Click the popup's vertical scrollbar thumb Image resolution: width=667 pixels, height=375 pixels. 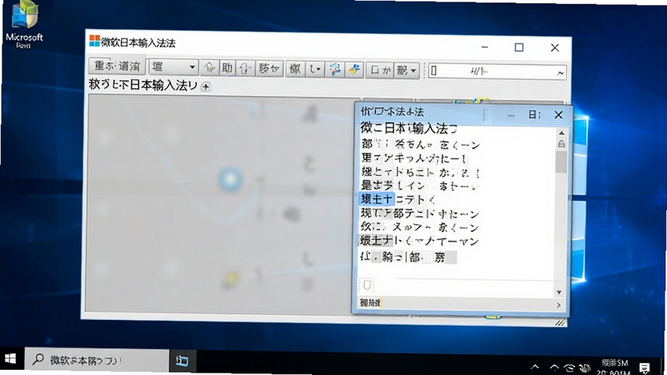(561, 162)
